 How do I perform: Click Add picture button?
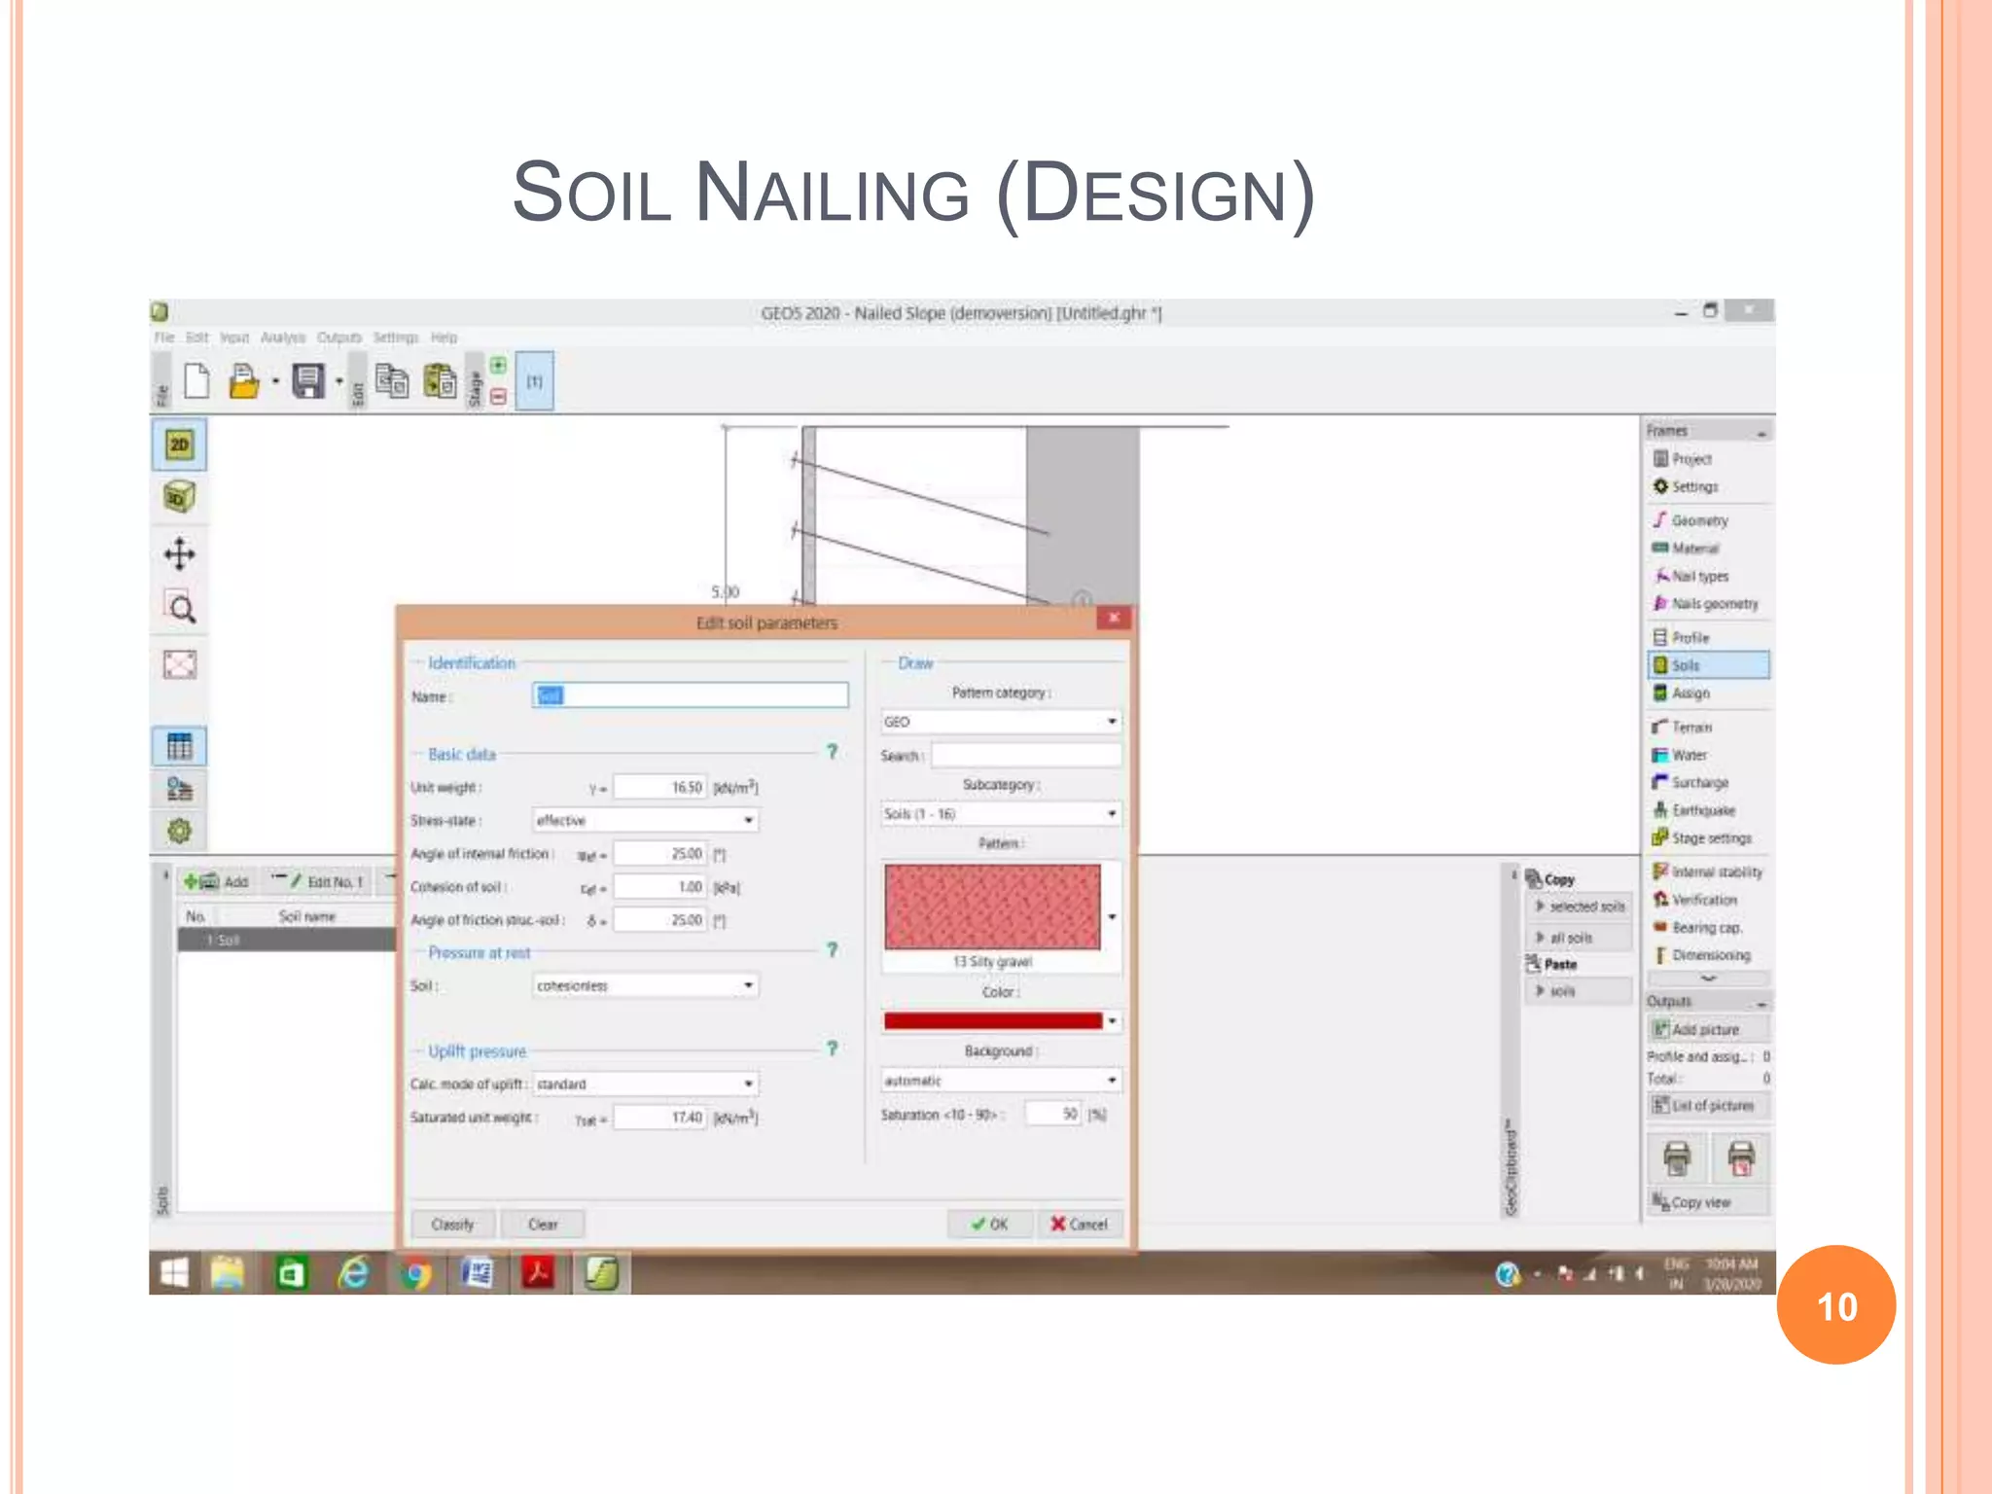[x=1709, y=1029]
